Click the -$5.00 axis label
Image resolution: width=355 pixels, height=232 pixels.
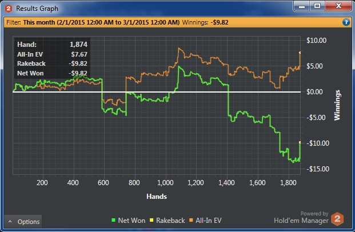pyautogui.click(x=316, y=118)
